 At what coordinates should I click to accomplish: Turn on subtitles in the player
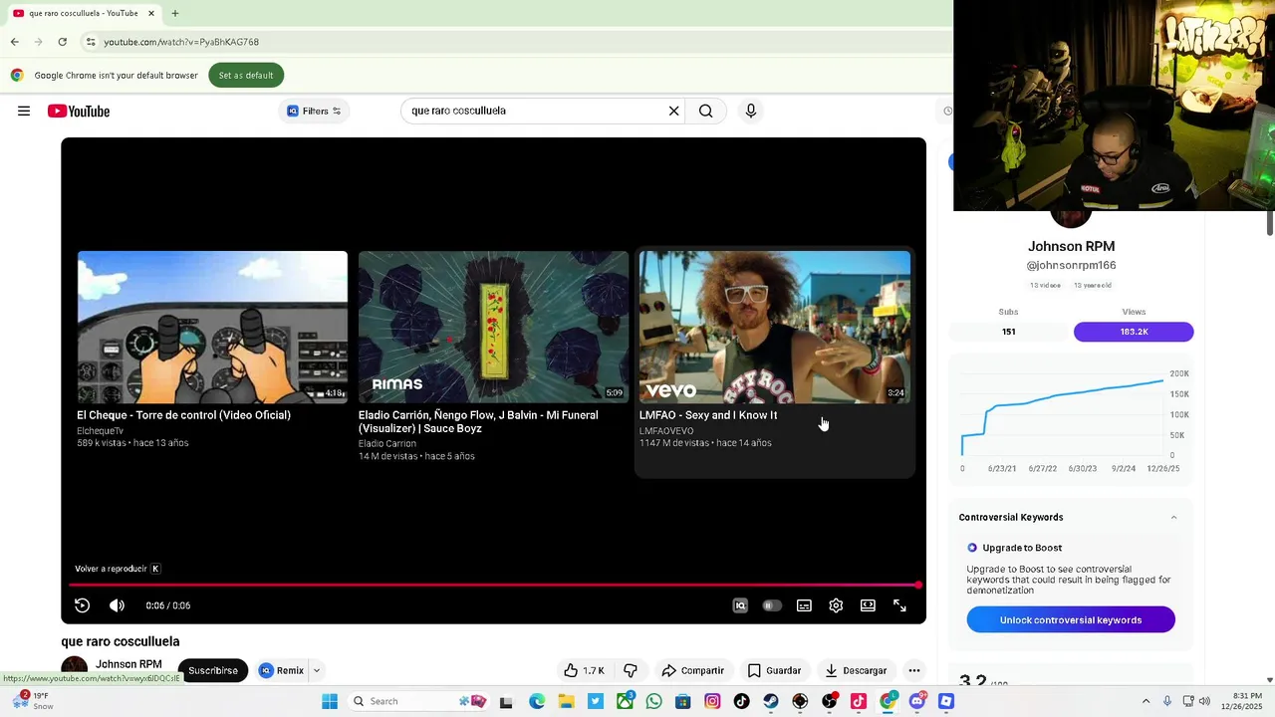[804, 605]
